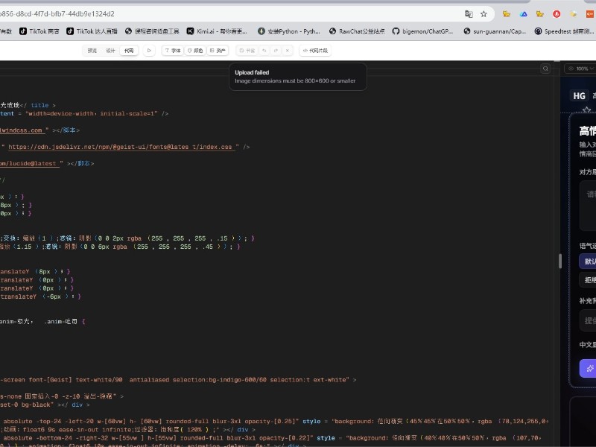The height and width of the screenshot is (447, 596).
Task: Open the Kimi.ai bookmark
Action: click(x=217, y=31)
